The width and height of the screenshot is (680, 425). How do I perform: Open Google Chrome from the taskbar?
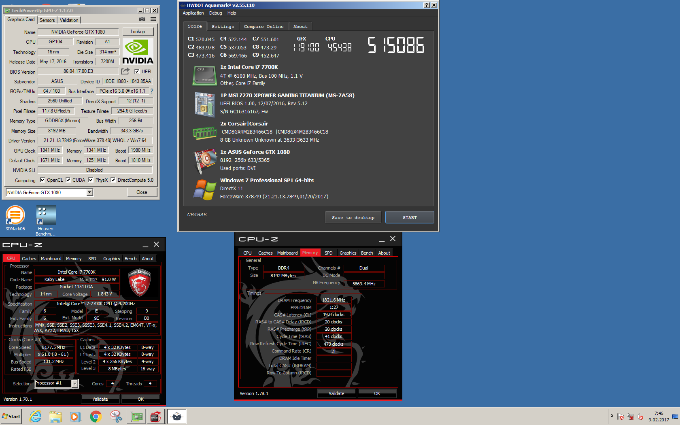96,416
